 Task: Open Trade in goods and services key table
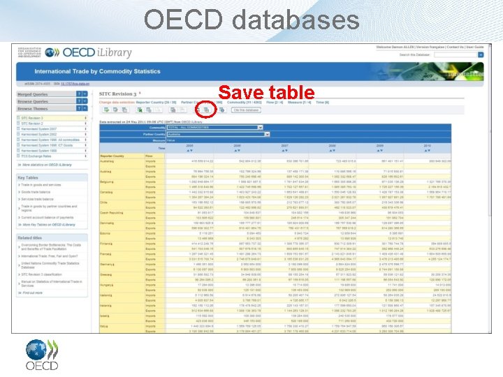pyautogui.click(x=41, y=185)
